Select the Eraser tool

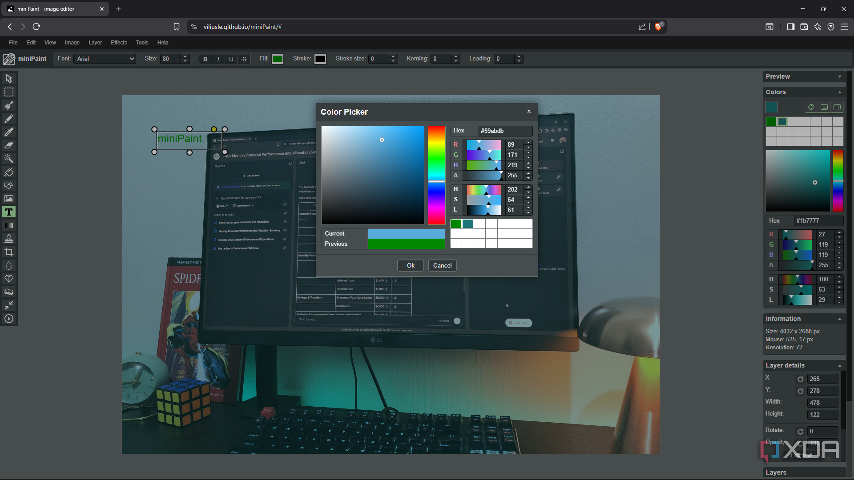click(x=8, y=145)
